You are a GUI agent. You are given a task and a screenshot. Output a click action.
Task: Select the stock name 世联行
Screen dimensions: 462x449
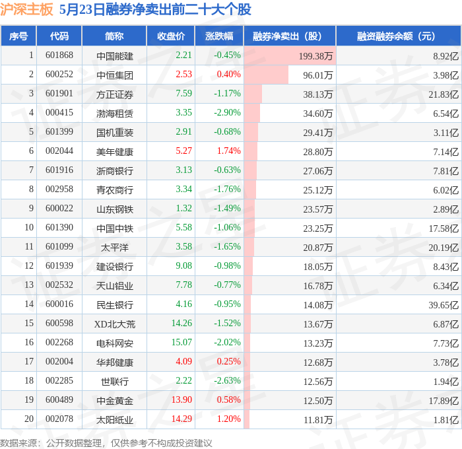115,382
